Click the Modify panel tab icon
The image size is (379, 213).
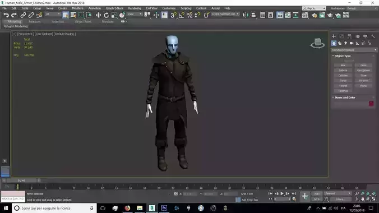coord(341,36)
